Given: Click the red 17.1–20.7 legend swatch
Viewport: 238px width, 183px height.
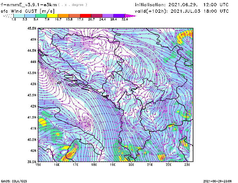Looking at the screenshot, I should tap(86, 16).
